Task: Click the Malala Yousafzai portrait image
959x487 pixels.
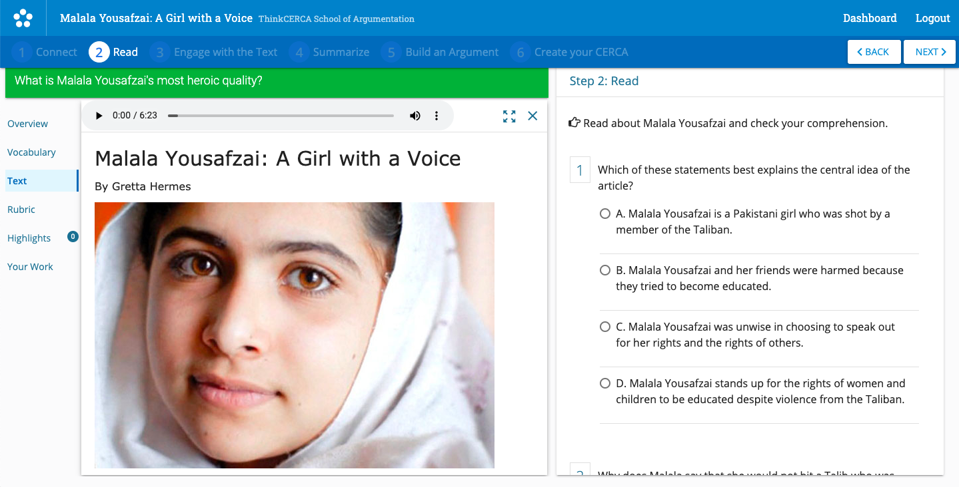Action: point(295,335)
